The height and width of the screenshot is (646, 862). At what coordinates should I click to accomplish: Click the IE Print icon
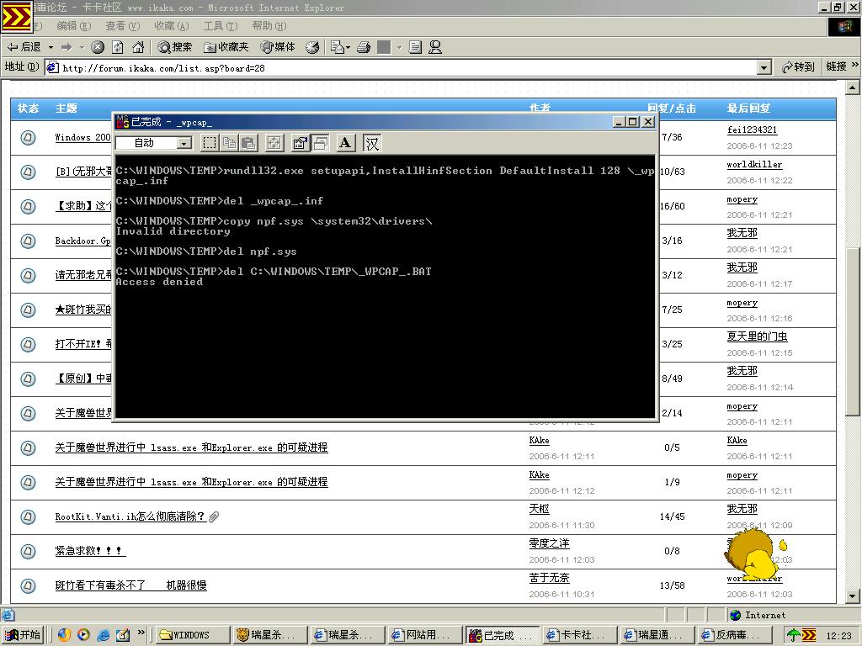point(364,47)
